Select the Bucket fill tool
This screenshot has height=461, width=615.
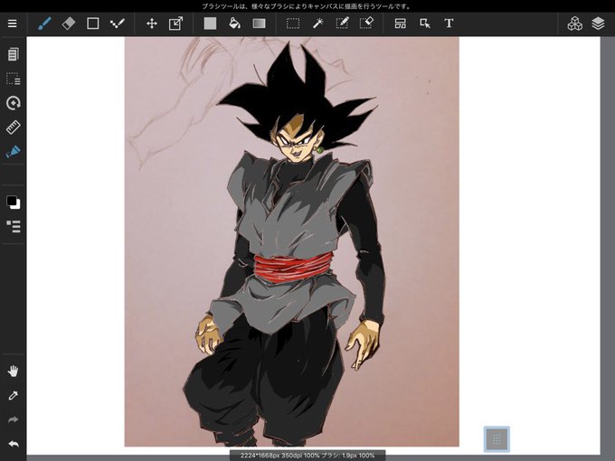(234, 24)
